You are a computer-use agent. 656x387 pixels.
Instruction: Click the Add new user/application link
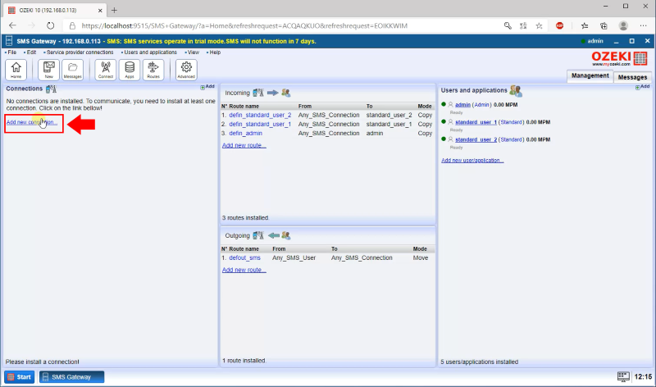pyautogui.click(x=472, y=161)
